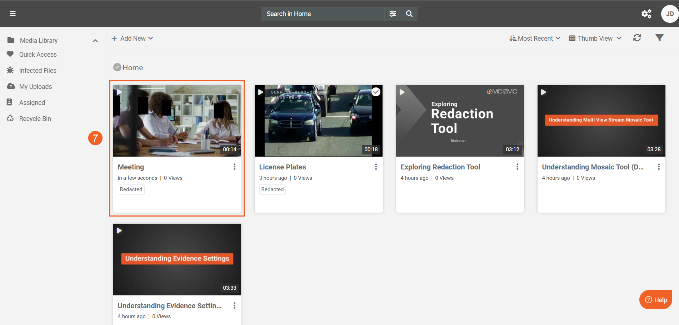Open the Most Recent sort dropdown

point(535,38)
